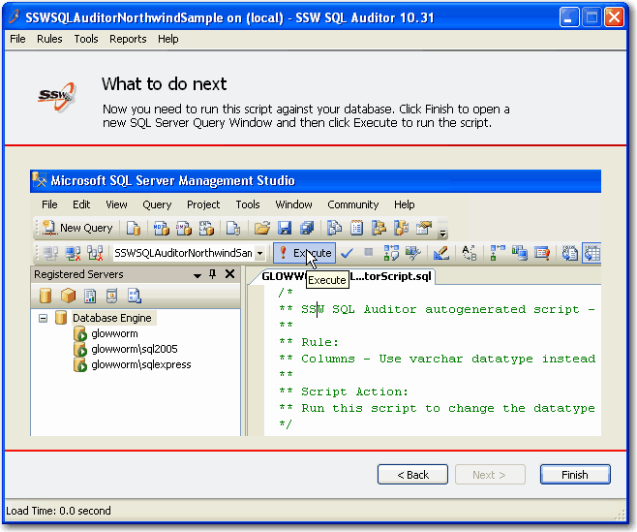Click the Display Estimated Execution Plan icon

click(x=391, y=253)
